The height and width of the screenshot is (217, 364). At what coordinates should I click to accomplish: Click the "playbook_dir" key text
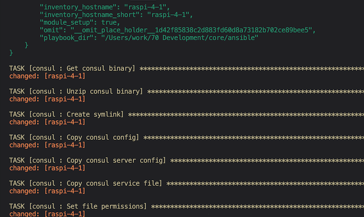67,38
